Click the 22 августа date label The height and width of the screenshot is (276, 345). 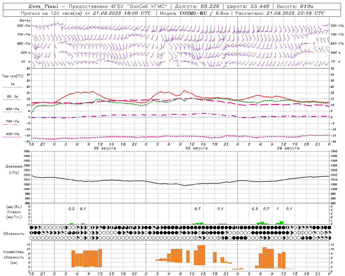coord(105,148)
